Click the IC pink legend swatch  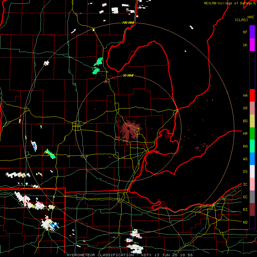[252, 184]
